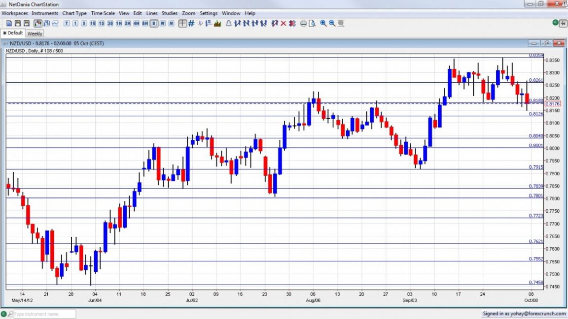
Task: Toggle the chart grid (#) icon
Action: (x=191, y=23)
